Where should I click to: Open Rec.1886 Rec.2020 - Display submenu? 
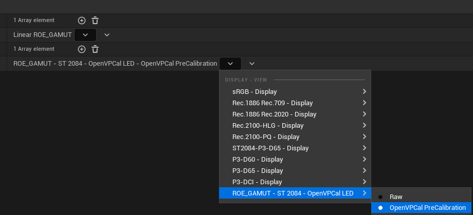[295, 114]
